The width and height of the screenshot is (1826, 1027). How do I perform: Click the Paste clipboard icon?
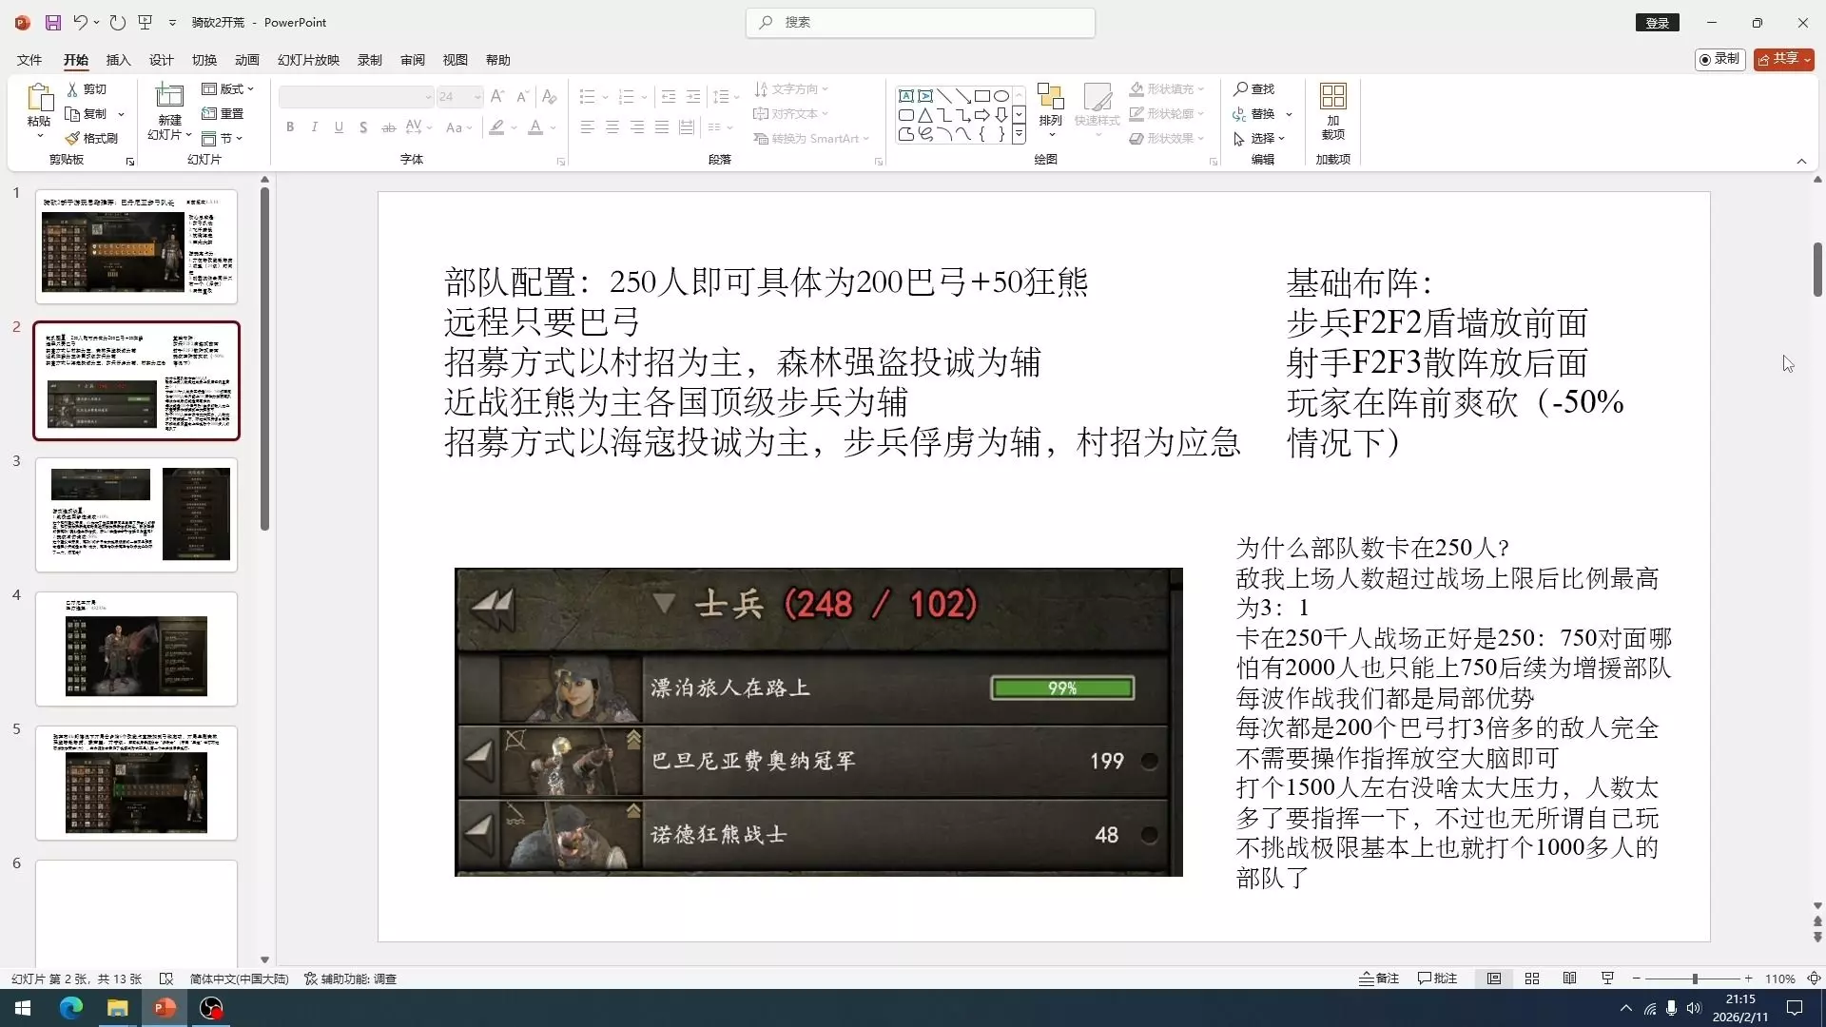[39, 98]
